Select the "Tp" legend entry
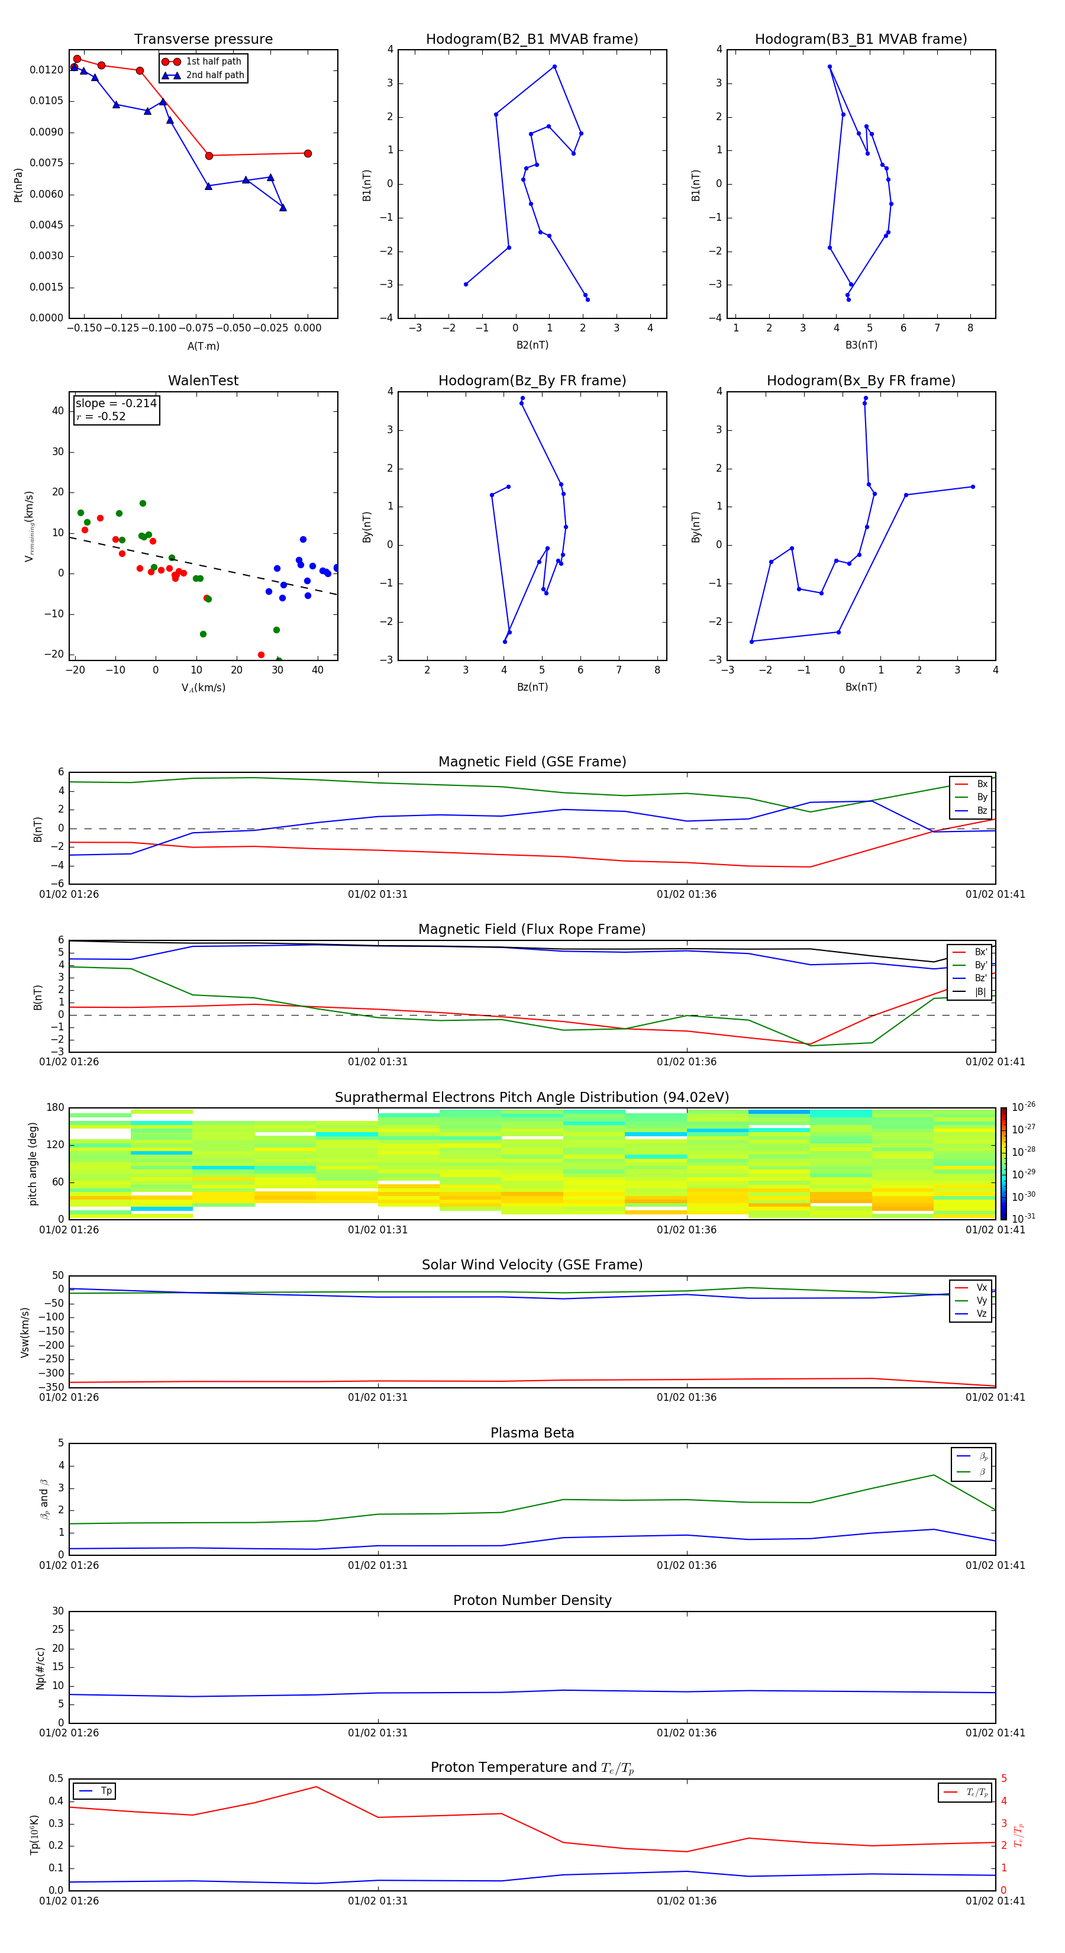 coord(95,1791)
